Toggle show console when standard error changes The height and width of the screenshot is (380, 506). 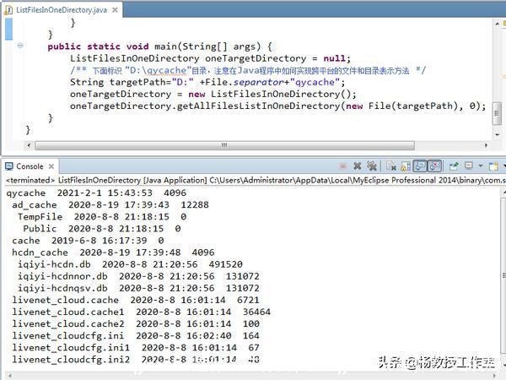[434, 166]
